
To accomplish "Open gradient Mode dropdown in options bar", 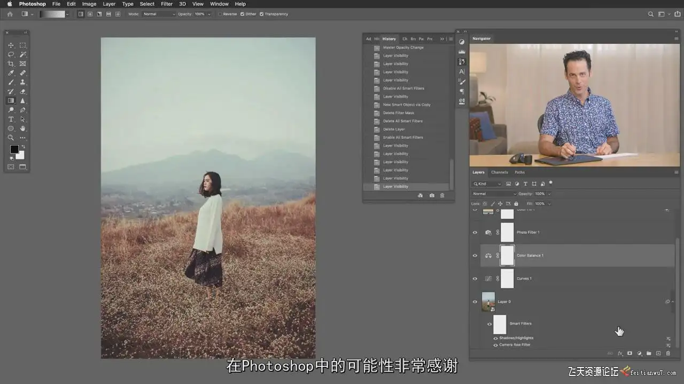I will tap(159, 14).
